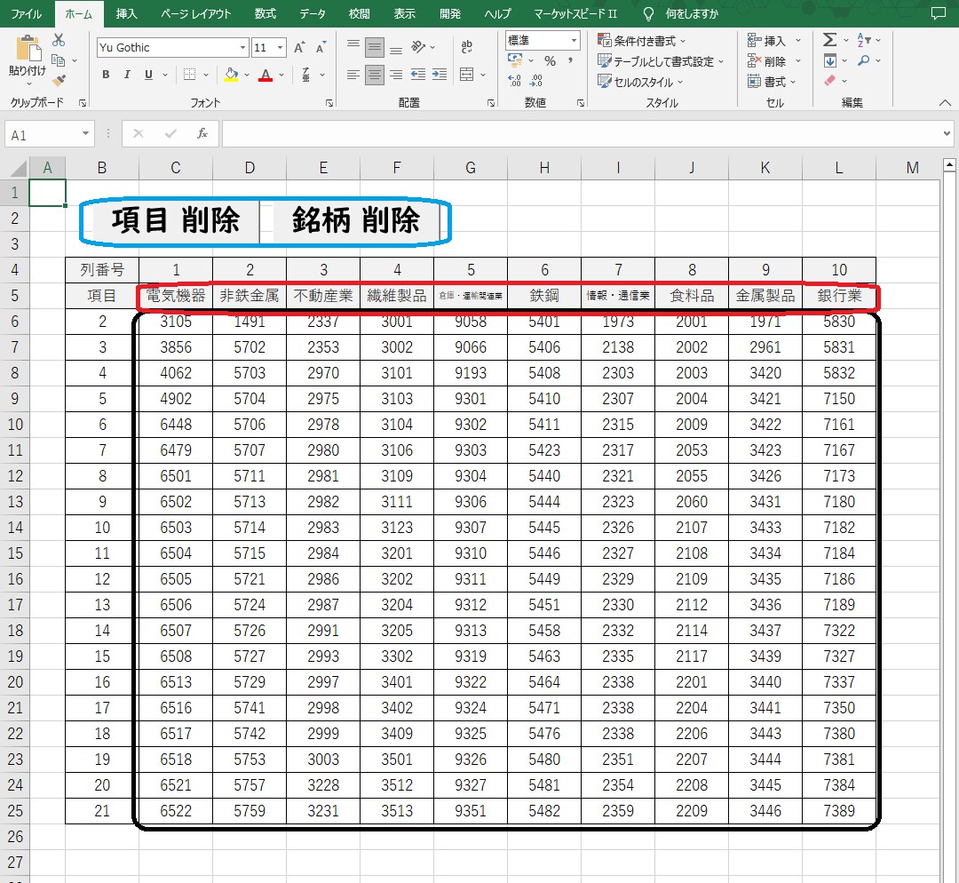Viewport: 959px width, 883px height.
Task: Open Find and Select magnifier tool
Action: (x=864, y=60)
